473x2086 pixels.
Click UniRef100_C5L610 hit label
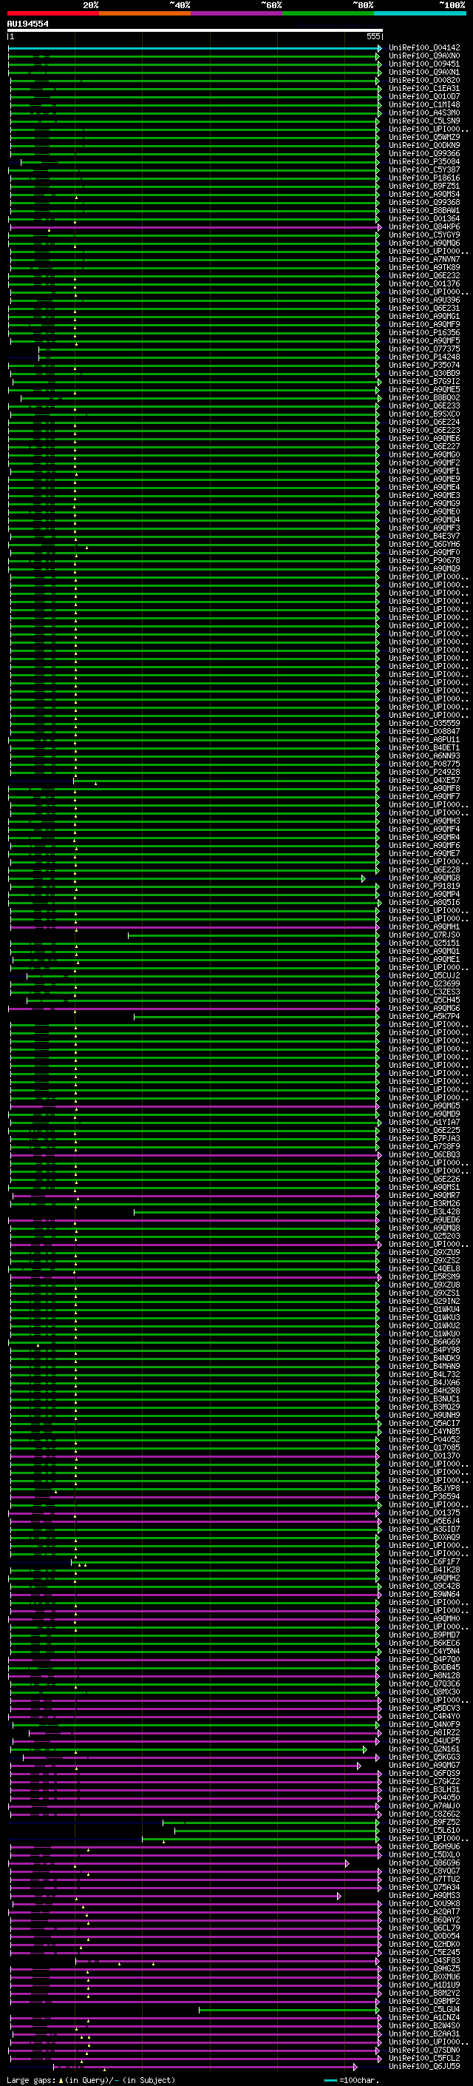tap(424, 1831)
